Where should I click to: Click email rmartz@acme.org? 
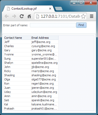[x=43, y=71]
